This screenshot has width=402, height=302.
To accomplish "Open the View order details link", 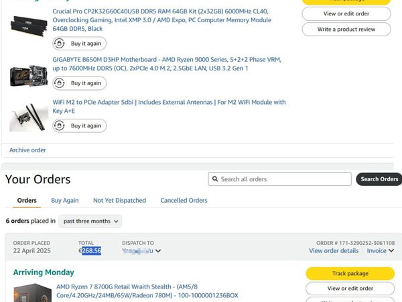I will [x=334, y=251].
